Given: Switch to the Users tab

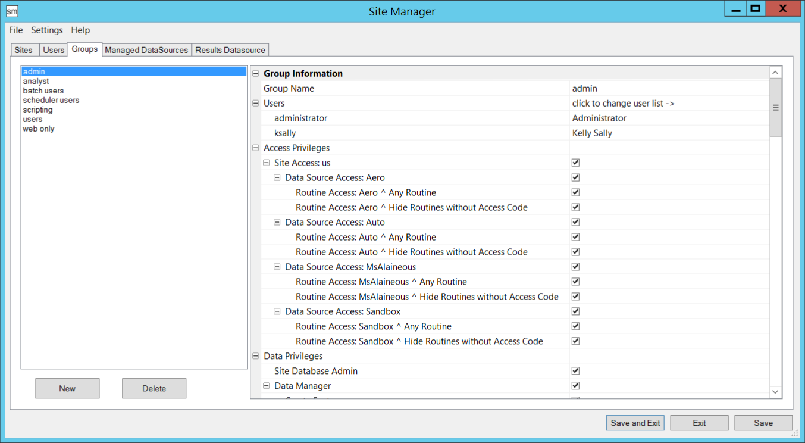Looking at the screenshot, I should point(54,50).
